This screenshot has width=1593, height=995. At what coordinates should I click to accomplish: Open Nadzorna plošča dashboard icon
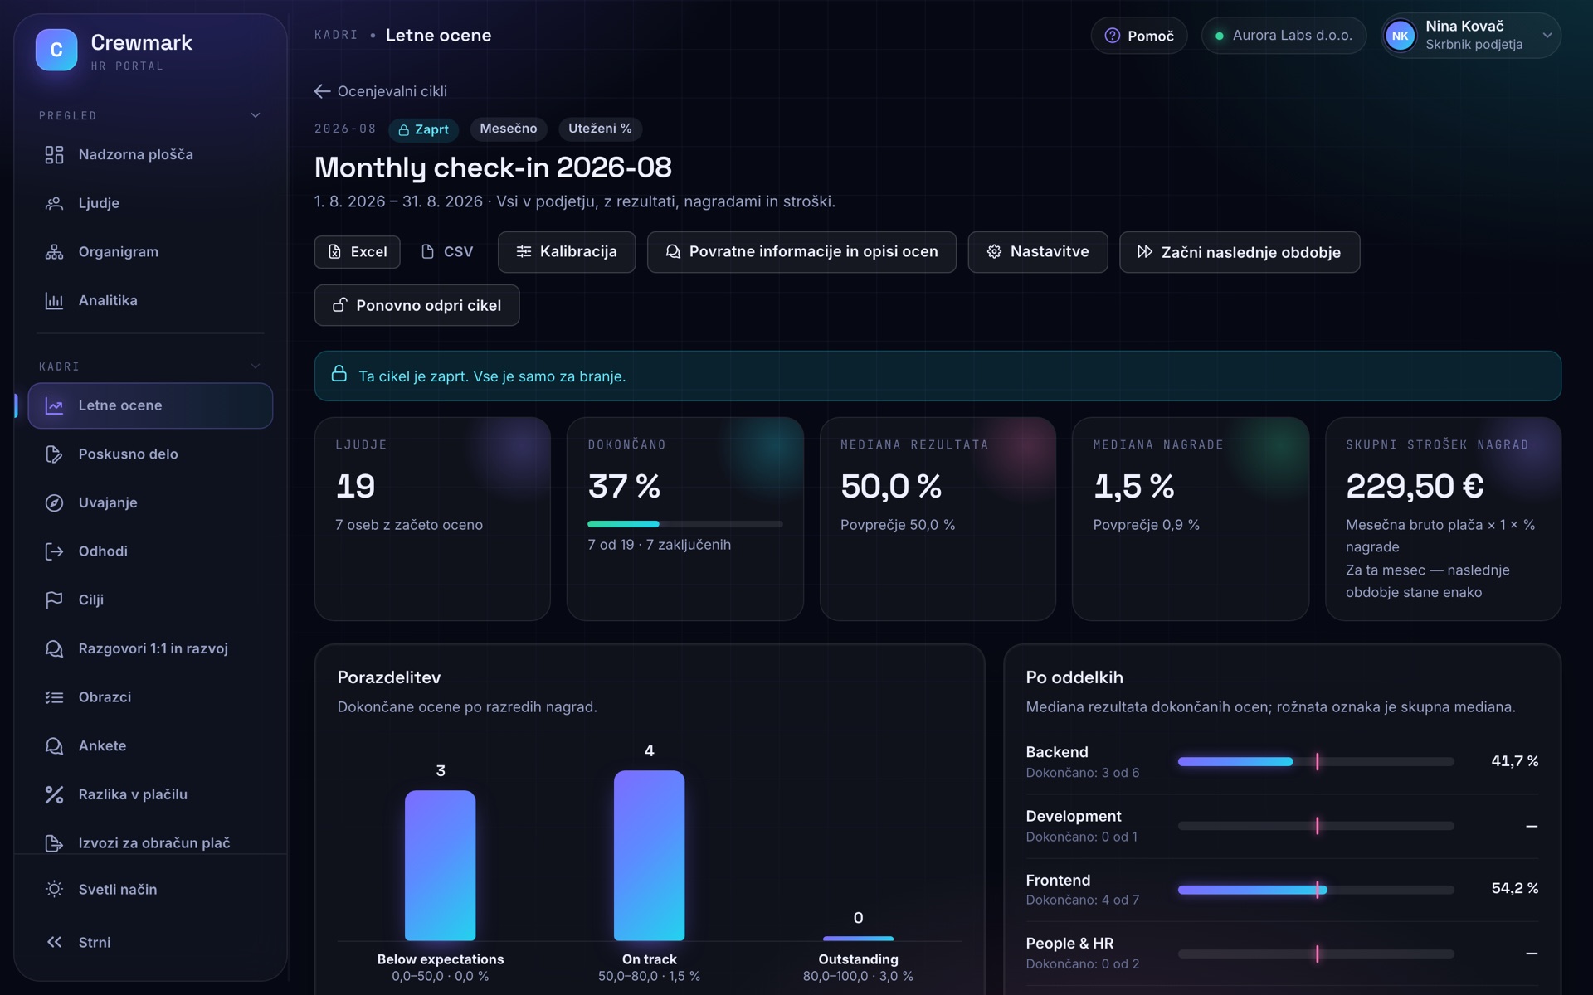[x=54, y=155]
